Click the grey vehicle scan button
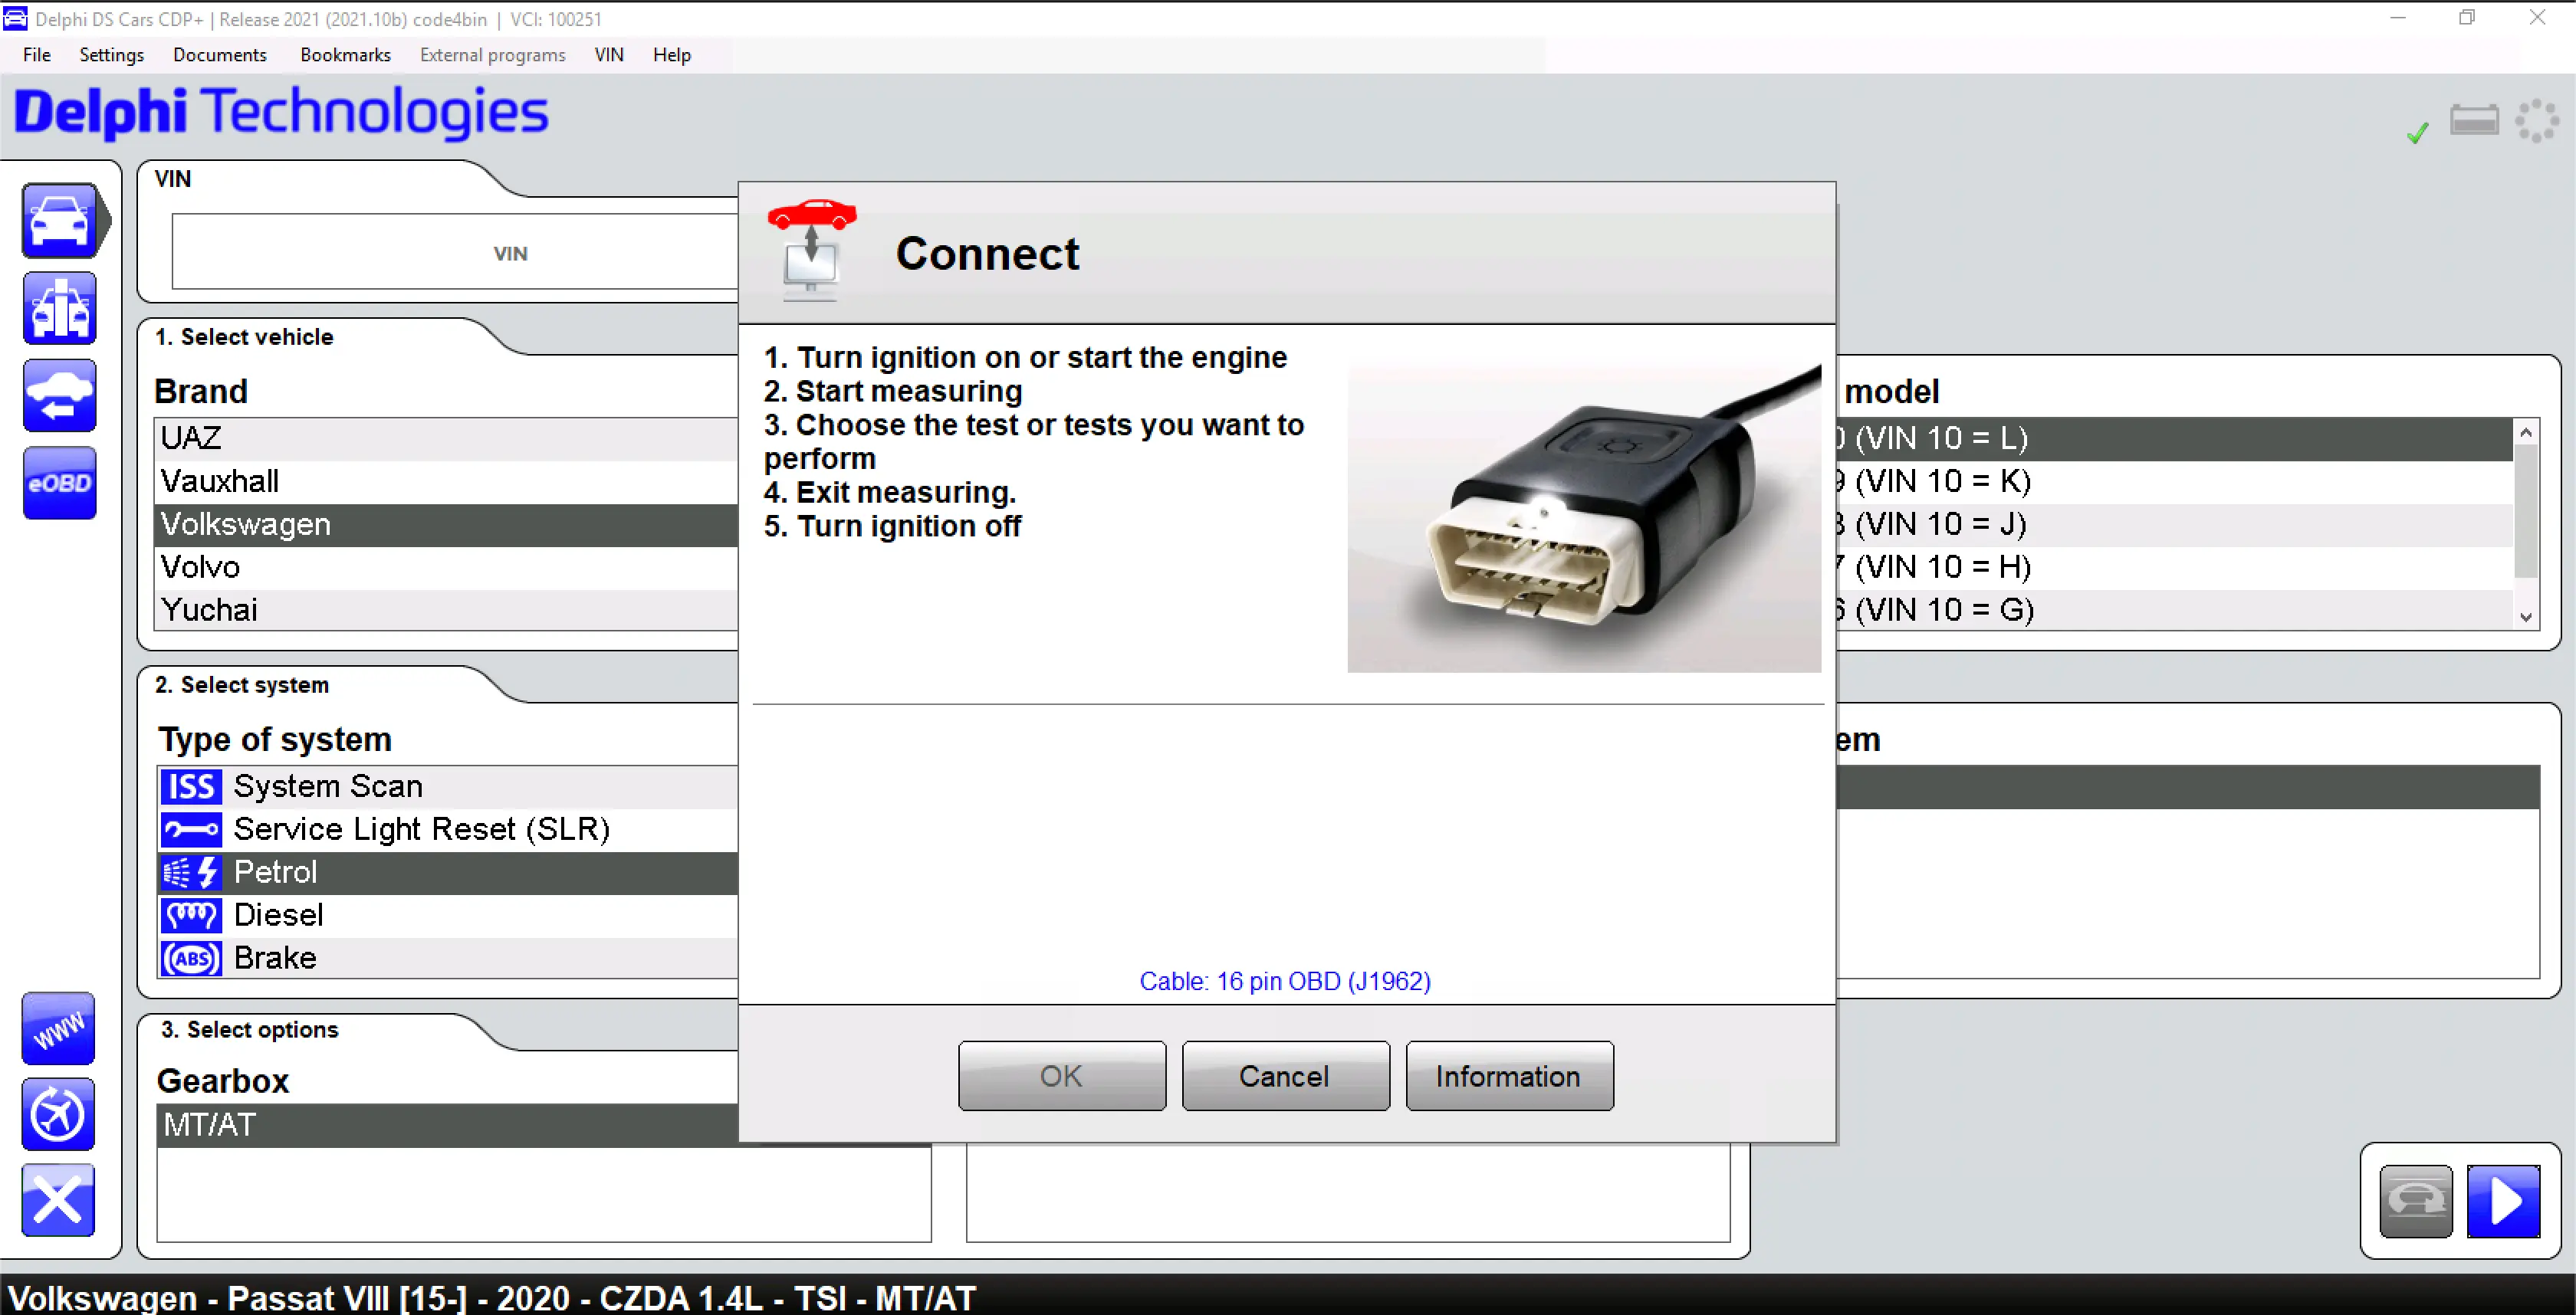2576x1315 pixels. click(x=2415, y=1200)
